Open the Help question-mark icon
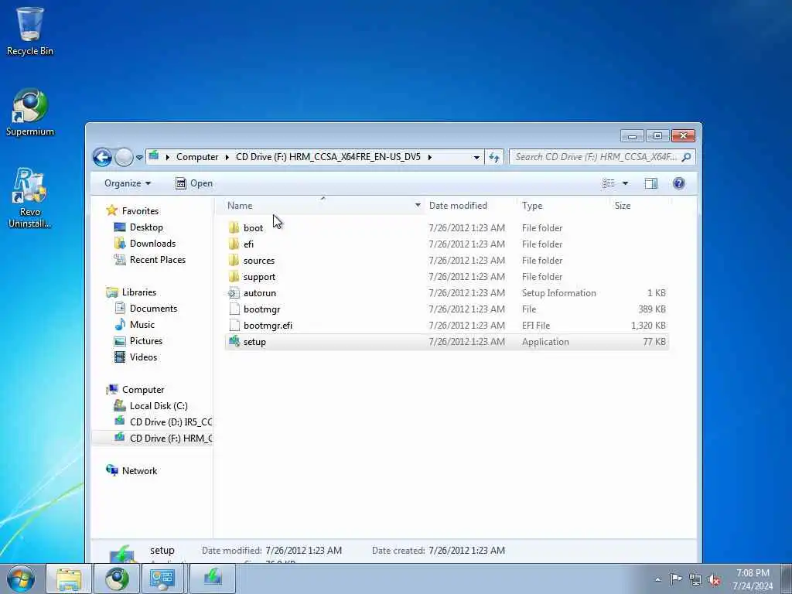792x594 pixels. point(679,183)
